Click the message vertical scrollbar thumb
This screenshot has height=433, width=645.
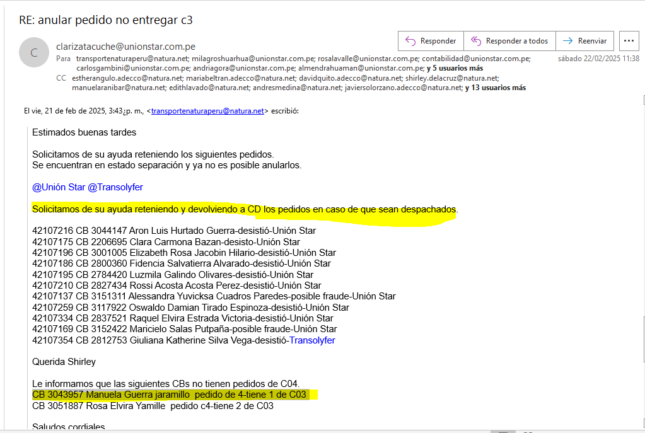pos(642,340)
